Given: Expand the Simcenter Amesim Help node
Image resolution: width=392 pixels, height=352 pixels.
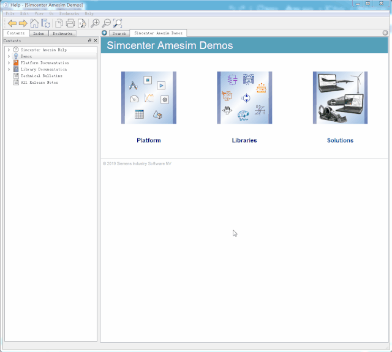Looking at the screenshot, I should (9, 50).
